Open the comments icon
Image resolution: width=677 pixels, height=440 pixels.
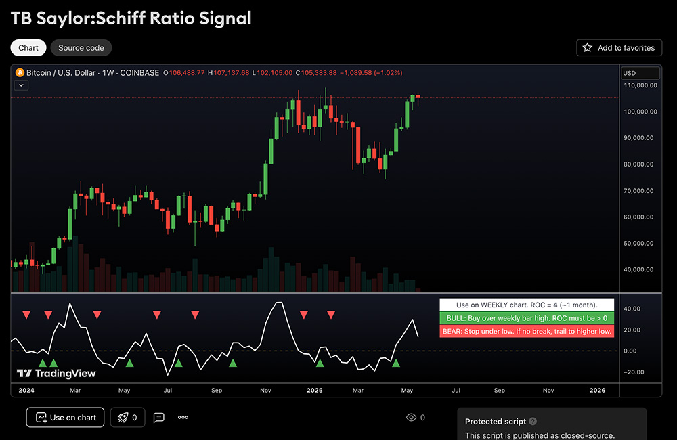coord(159,417)
